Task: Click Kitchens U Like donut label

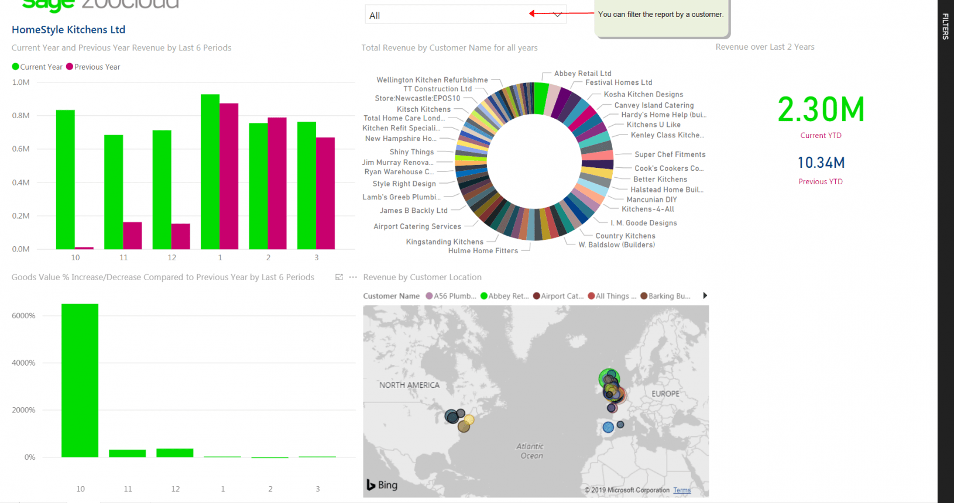Action: coord(654,125)
